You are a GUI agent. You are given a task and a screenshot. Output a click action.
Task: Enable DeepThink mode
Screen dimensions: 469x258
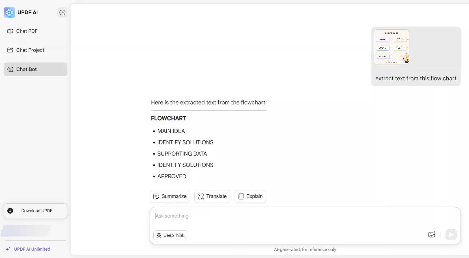(171, 235)
